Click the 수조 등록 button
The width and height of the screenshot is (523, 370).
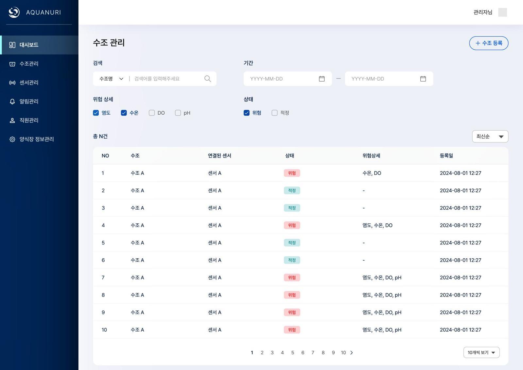(488, 43)
